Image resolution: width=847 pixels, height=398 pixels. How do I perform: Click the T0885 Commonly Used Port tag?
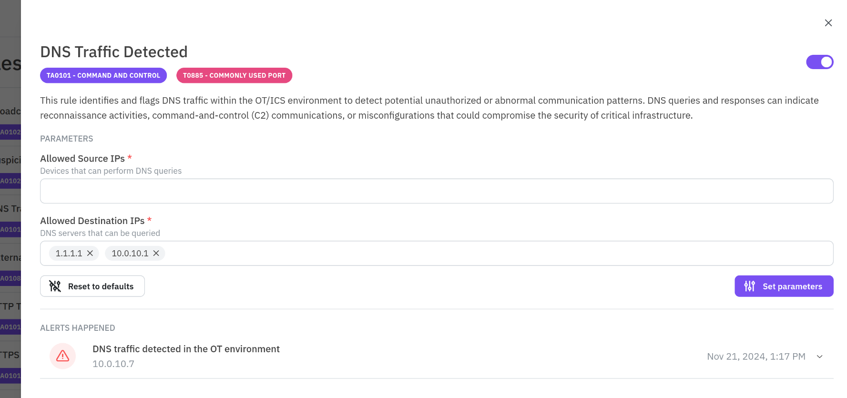tap(234, 75)
